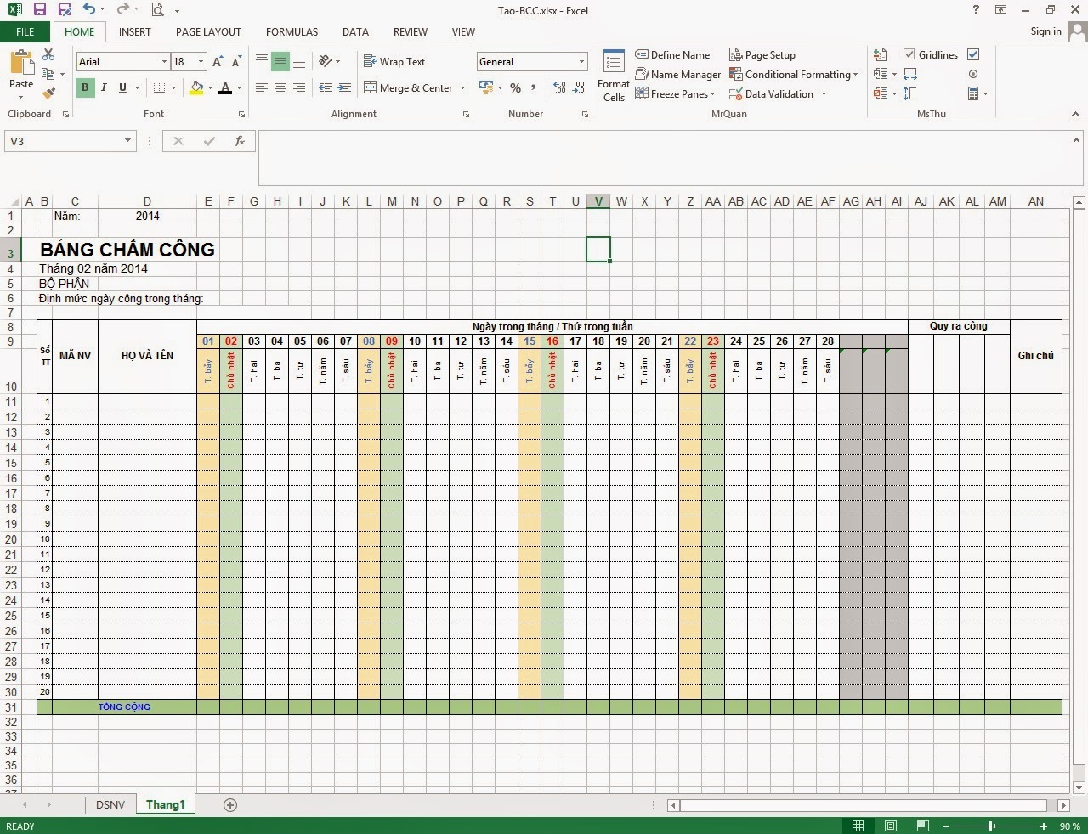The width and height of the screenshot is (1088, 834).
Task: Select the Format Painter brush
Action: point(48,93)
